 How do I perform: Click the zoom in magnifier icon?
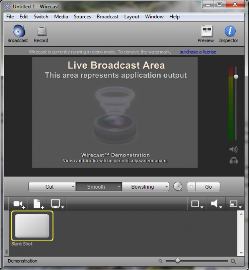(233, 261)
